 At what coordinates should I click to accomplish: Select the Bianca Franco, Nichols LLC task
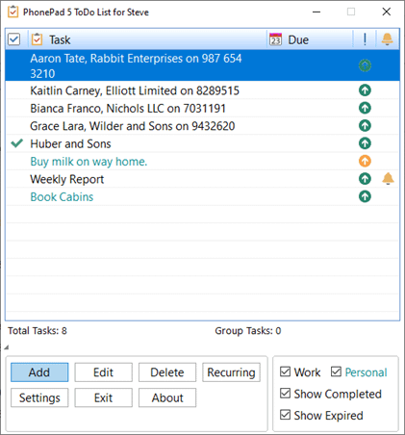(x=202, y=108)
